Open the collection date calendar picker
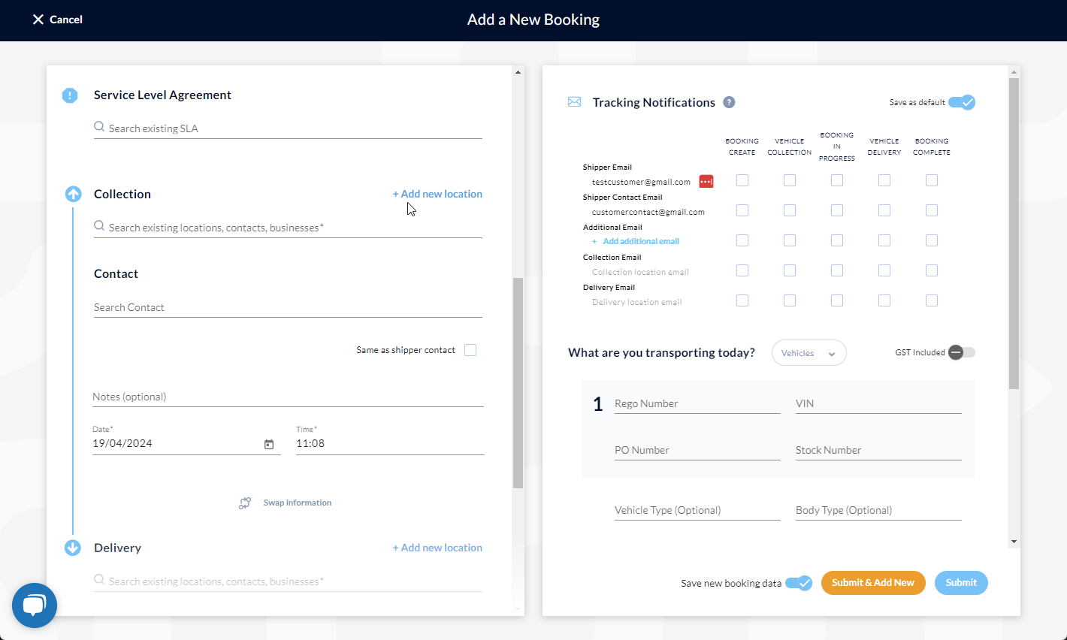This screenshot has height=640, width=1067. coord(269,444)
